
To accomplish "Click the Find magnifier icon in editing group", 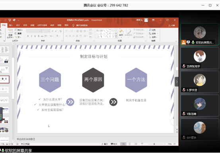I will 150,30.
